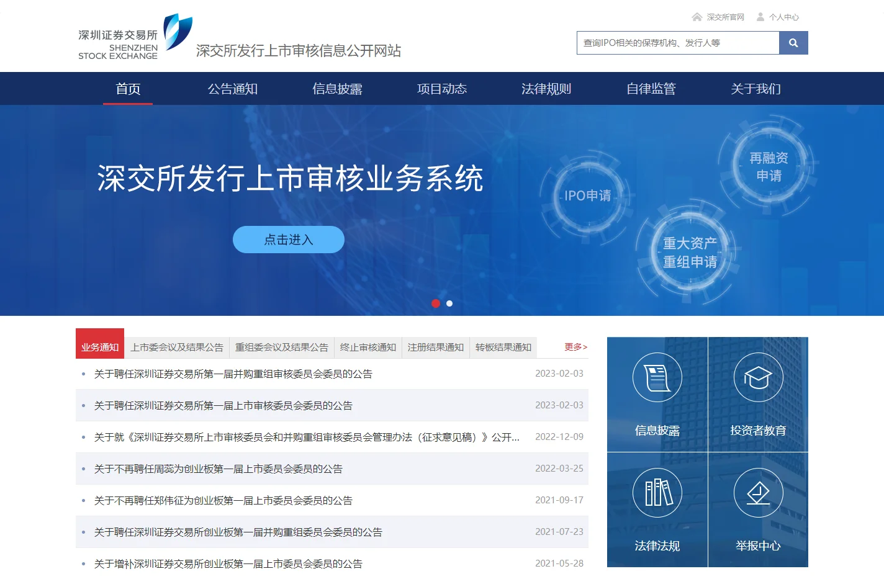Image resolution: width=884 pixels, height=579 pixels.
Task: Switch to 终止审核通知 tab
Action: pos(368,348)
